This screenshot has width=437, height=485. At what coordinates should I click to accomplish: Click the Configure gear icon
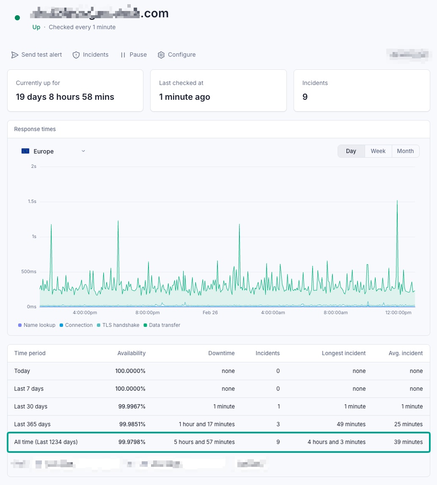pyautogui.click(x=161, y=55)
